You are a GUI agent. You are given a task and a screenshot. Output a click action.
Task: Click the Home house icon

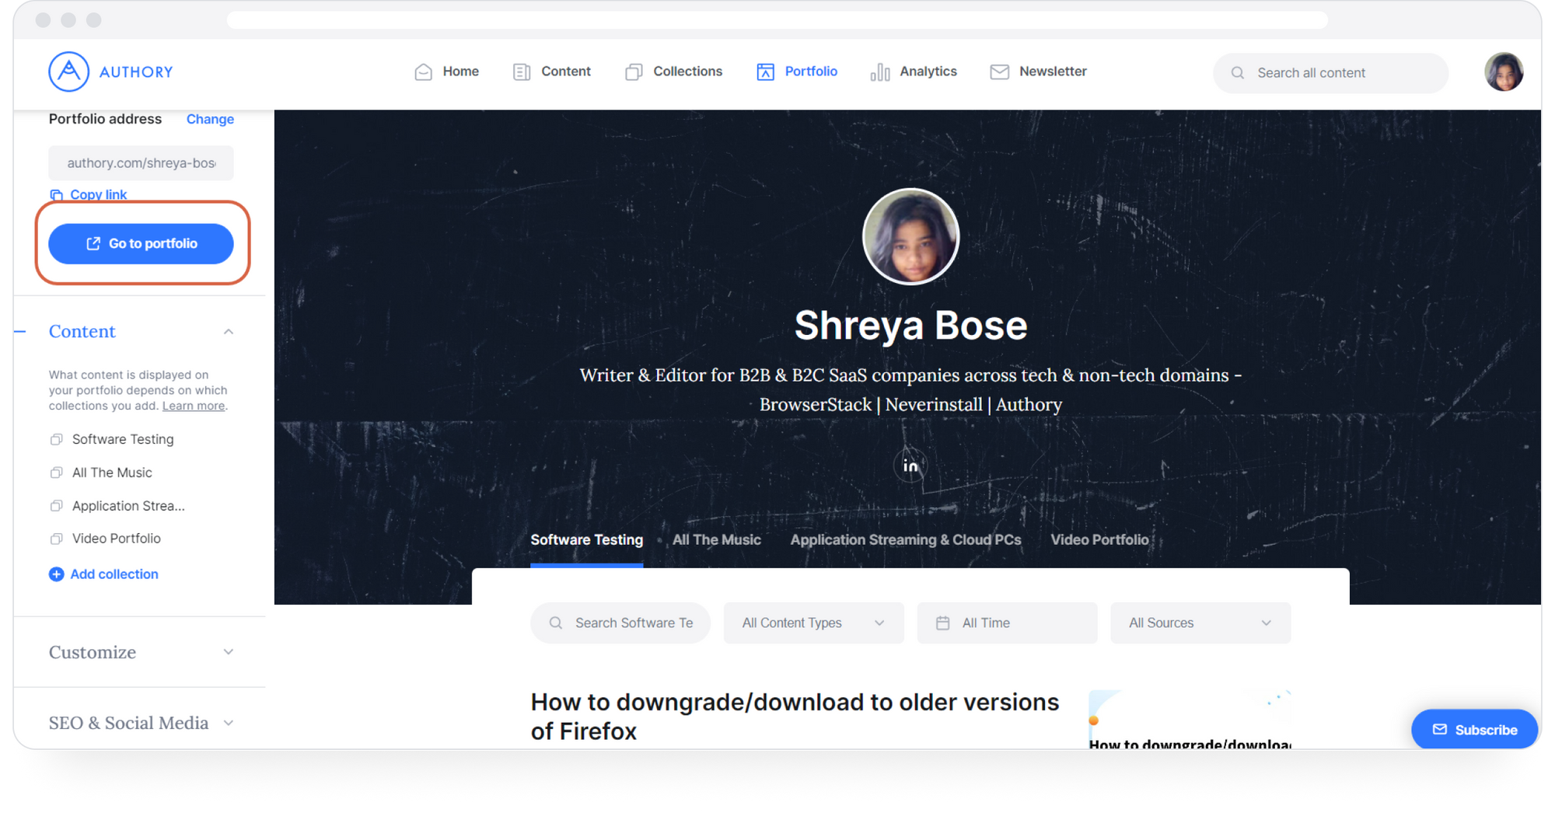click(x=424, y=72)
